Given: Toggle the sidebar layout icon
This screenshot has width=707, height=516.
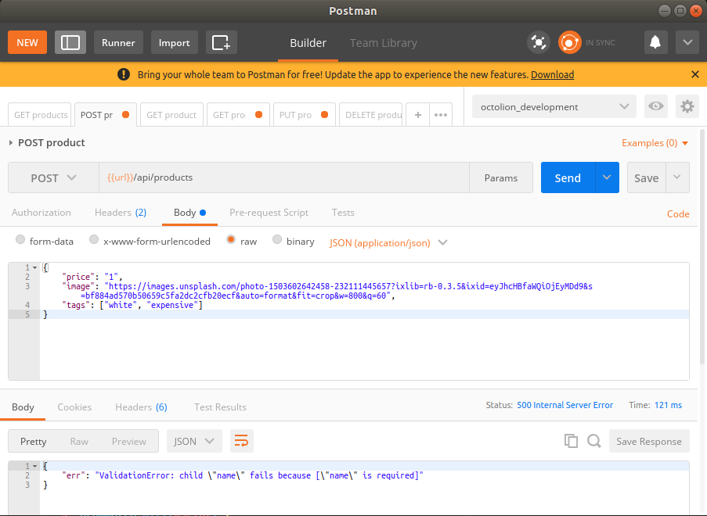Looking at the screenshot, I should click(x=70, y=43).
